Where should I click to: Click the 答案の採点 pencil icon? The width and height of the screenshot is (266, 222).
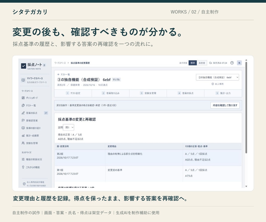coord(23,113)
